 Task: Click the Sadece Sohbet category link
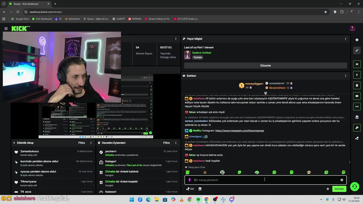(x=202, y=53)
